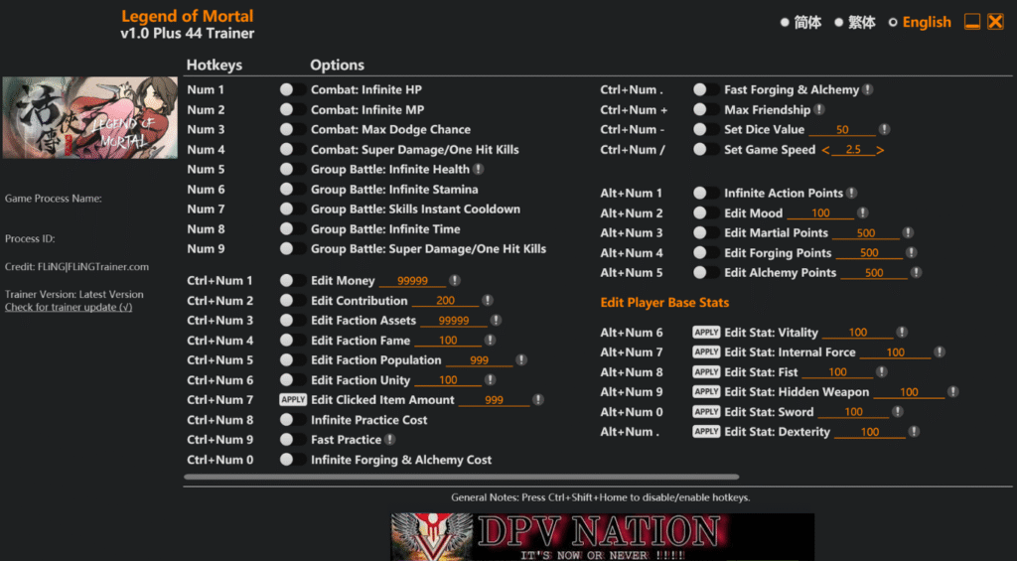The height and width of the screenshot is (561, 1017).
Task: Decrease game speed with left arrow
Action: [x=825, y=150]
